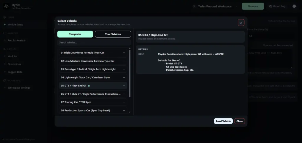Click the template list scrollbar down arrow
The height and width of the screenshot is (143, 302).
click(x=130, y=112)
